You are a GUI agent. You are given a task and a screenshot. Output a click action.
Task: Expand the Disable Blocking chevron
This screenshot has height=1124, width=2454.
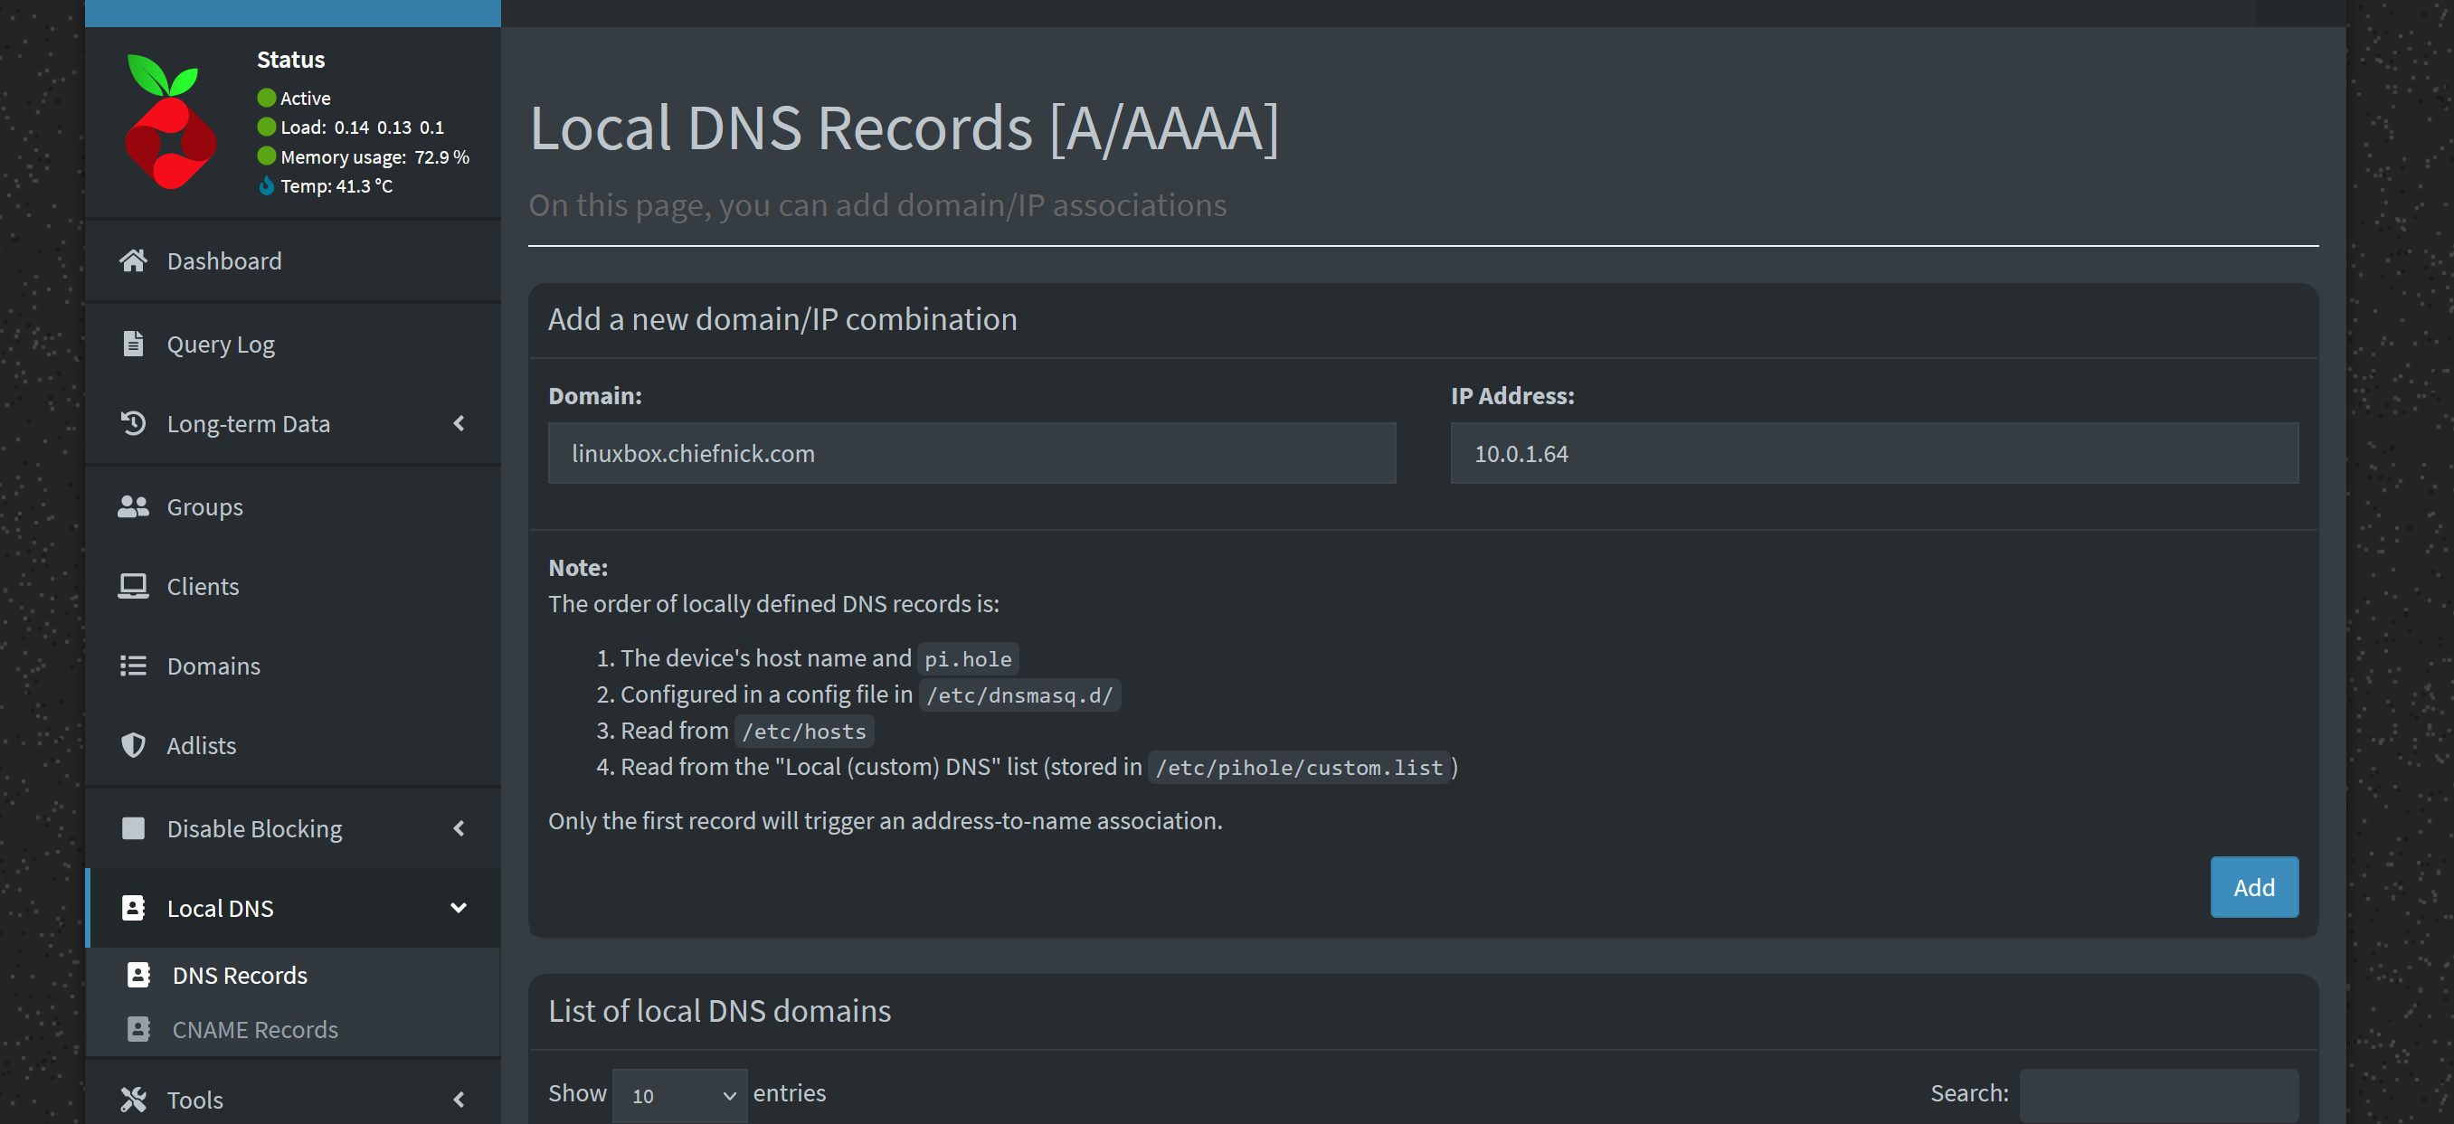(x=460, y=827)
